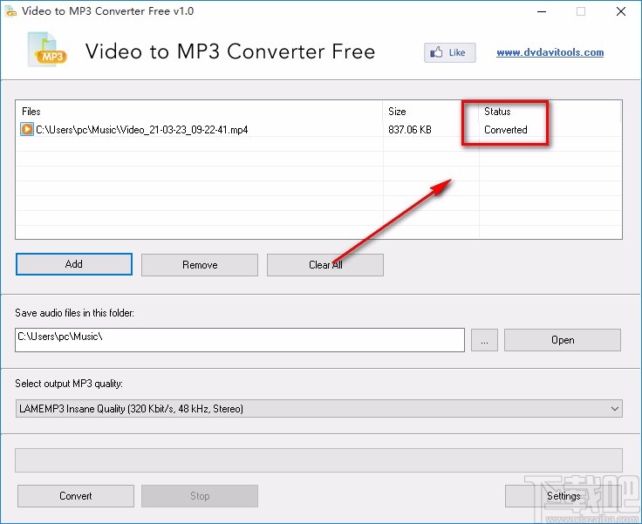Click the 837.06 KB size cell

point(410,130)
